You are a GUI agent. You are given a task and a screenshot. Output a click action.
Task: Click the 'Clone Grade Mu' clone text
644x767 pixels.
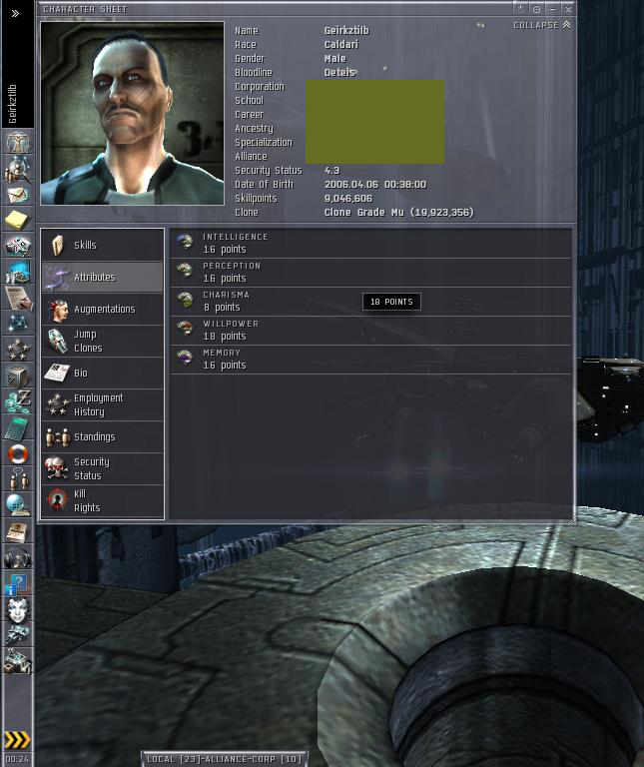(x=399, y=213)
